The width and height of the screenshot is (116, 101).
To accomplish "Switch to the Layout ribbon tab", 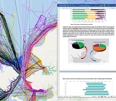I will 78,8.
